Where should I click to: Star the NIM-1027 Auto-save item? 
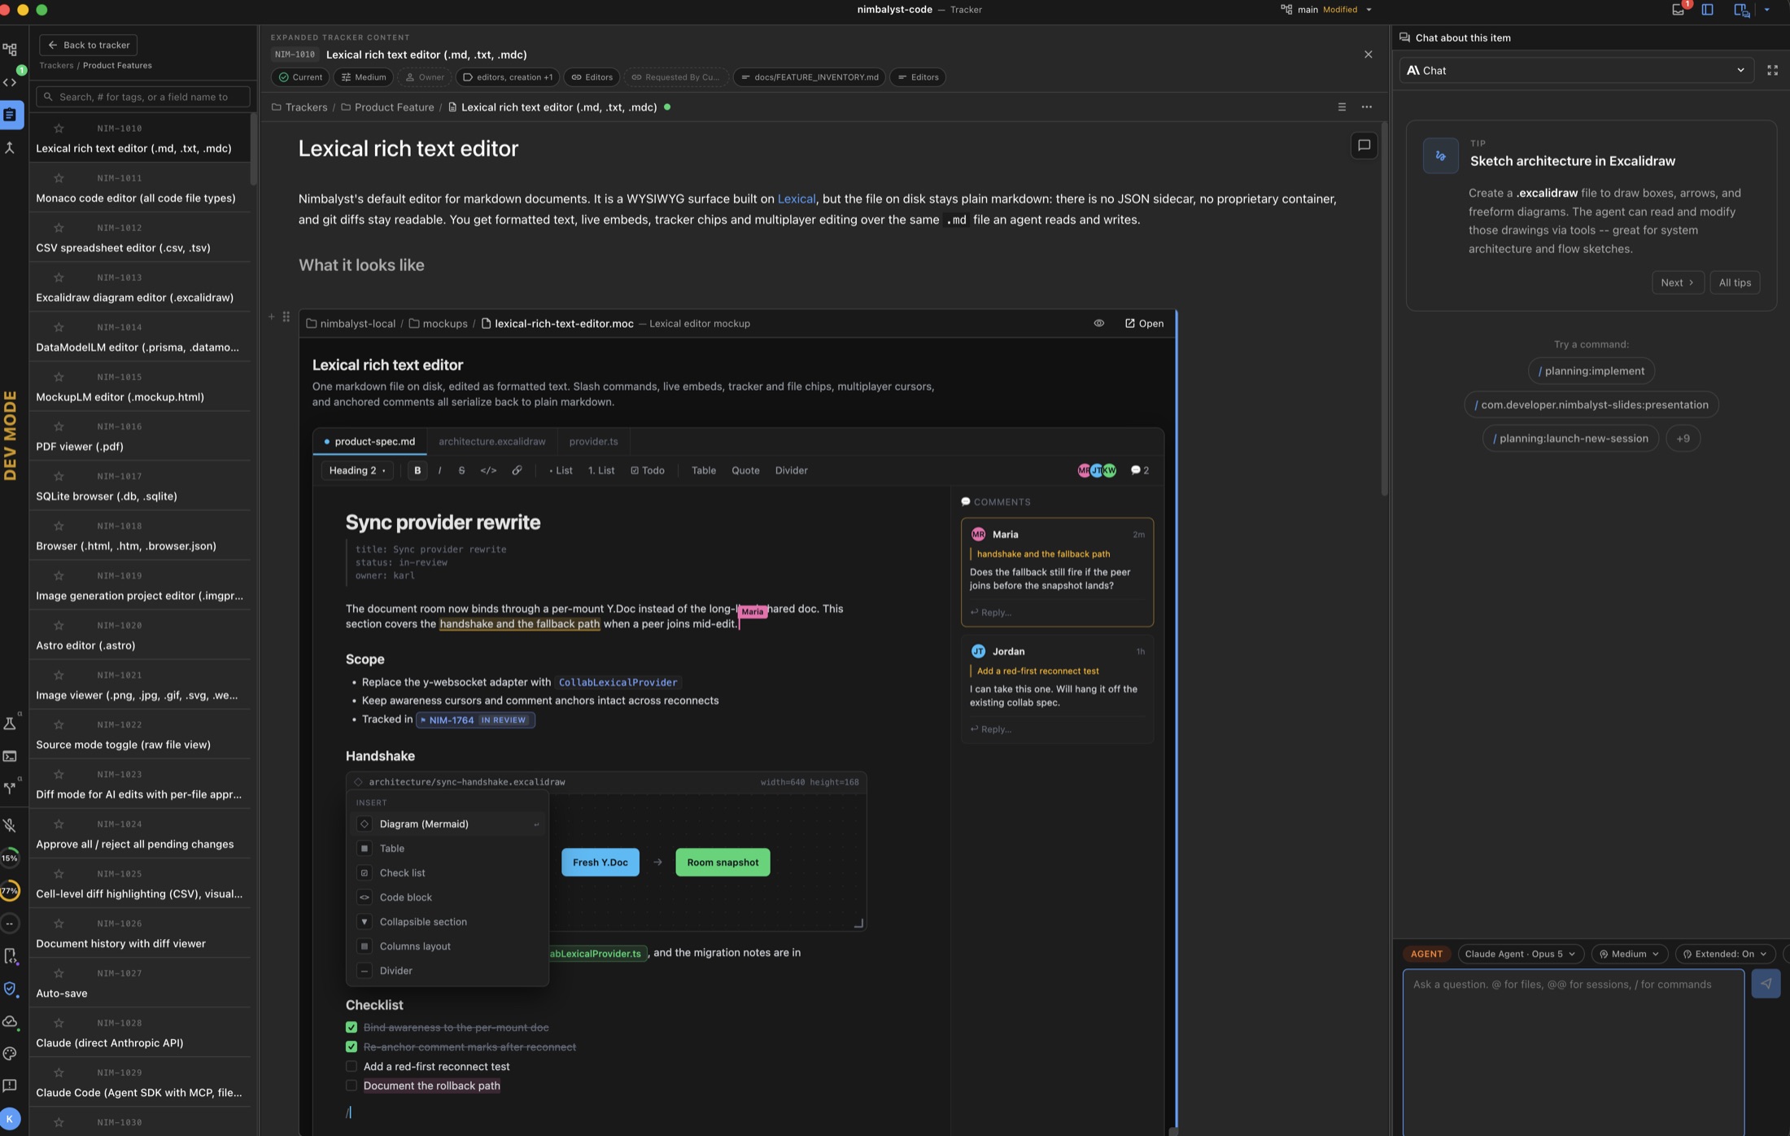click(x=59, y=973)
